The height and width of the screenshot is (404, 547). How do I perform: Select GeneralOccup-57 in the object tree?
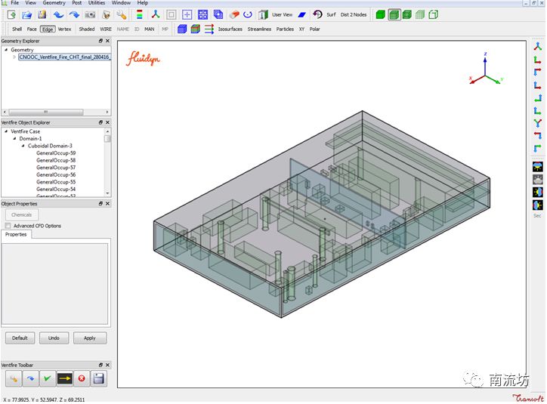56,168
